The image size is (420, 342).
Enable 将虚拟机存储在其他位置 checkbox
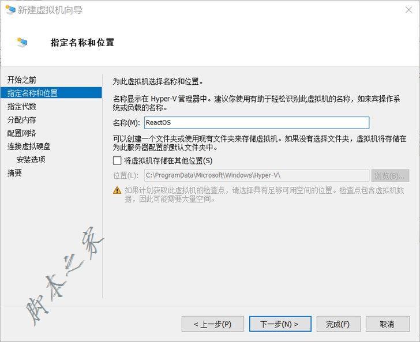click(117, 160)
